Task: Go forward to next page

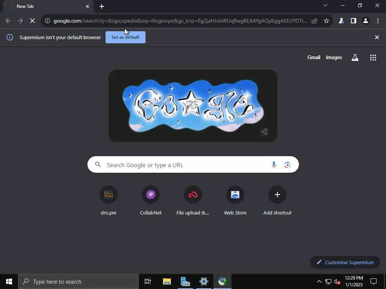Action: pos(20,21)
